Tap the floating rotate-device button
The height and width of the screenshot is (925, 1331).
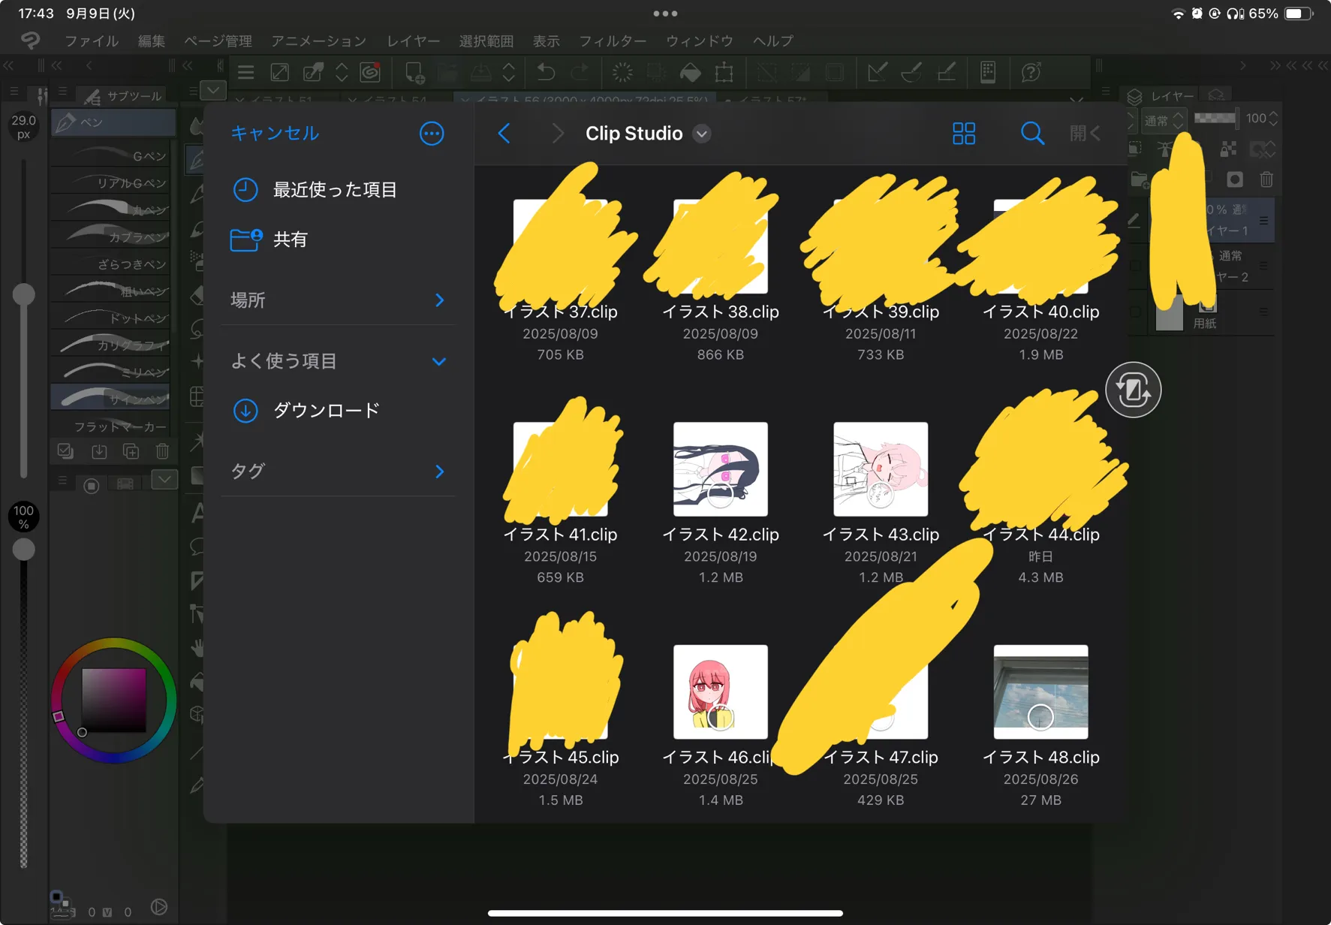(x=1133, y=390)
